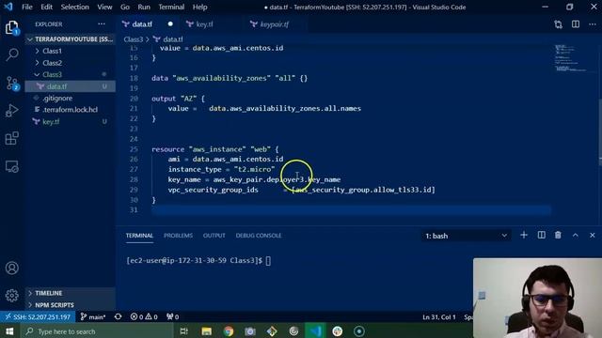Expand the Timeline section

[48, 293]
